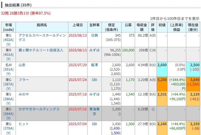Screen dimensions: 201x135
Task: Open the 山忠 stock link
Action: tap(22, 65)
